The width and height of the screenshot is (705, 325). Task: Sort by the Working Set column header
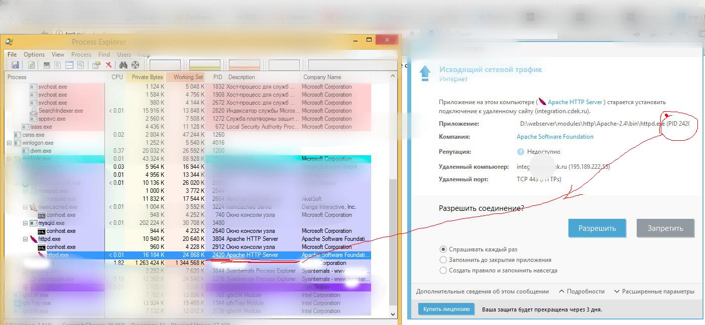[188, 77]
